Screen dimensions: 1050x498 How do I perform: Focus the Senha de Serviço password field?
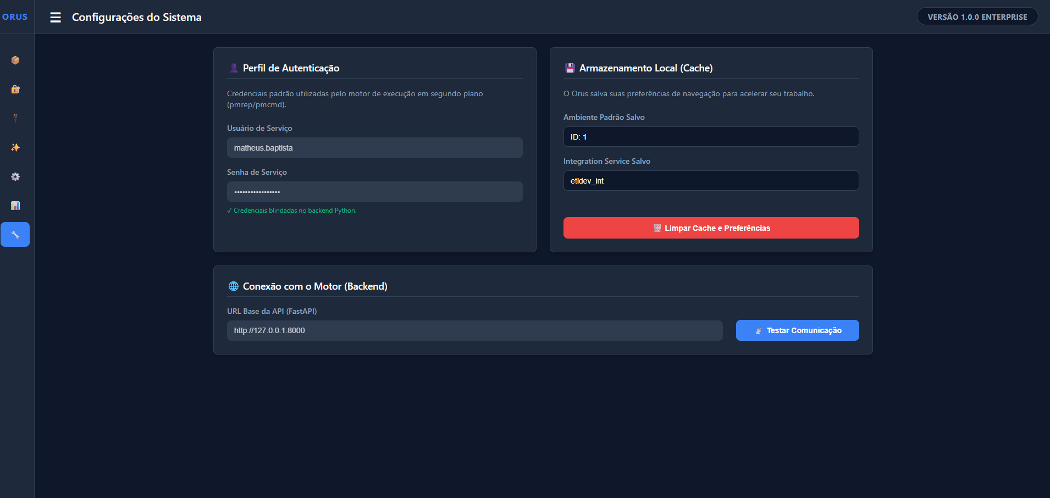click(374, 192)
